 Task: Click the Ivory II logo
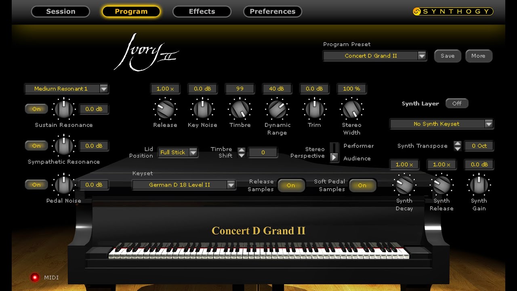[146, 53]
